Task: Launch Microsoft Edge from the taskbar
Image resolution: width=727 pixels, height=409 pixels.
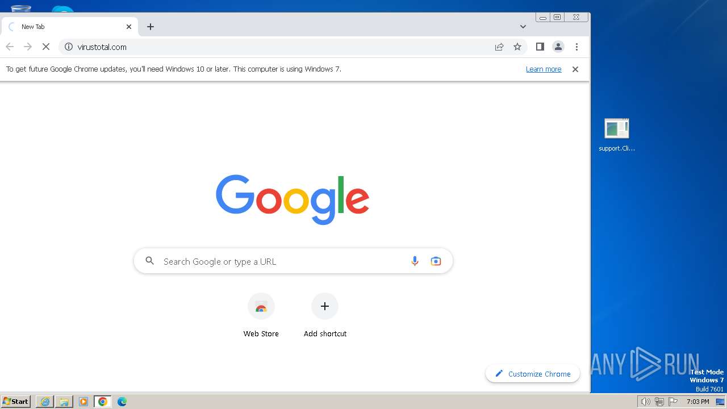Action: pyautogui.click(x=122, y=402)
